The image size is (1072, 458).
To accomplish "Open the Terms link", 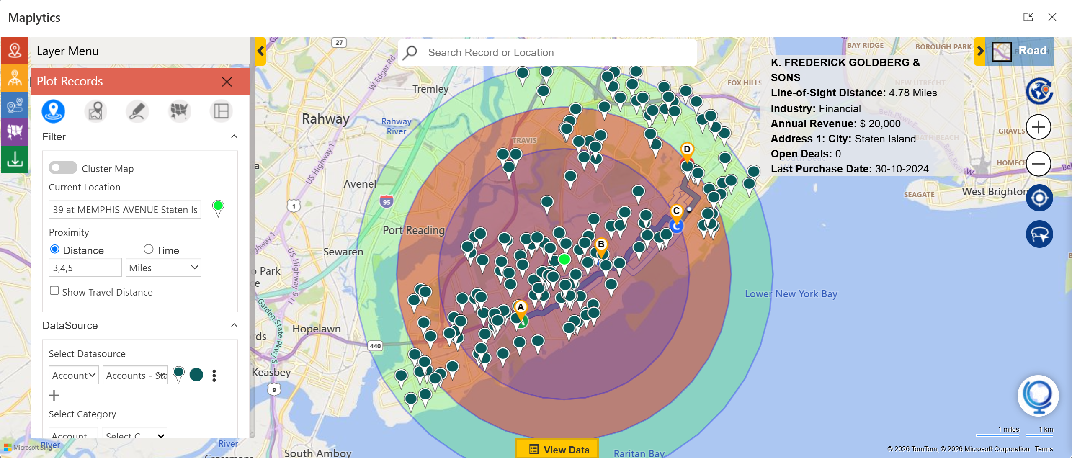I will click(1044, 449).
